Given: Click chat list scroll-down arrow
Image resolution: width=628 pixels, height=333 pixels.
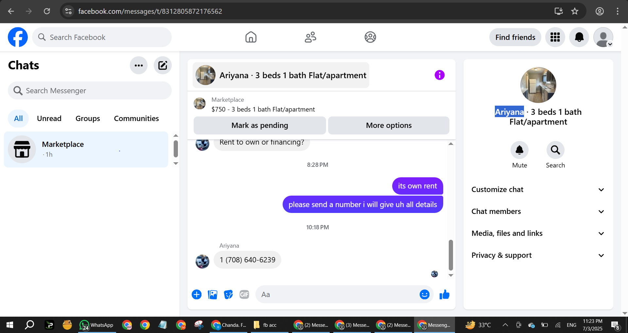Looking at the screenshot, I should [x=176, y=163].
